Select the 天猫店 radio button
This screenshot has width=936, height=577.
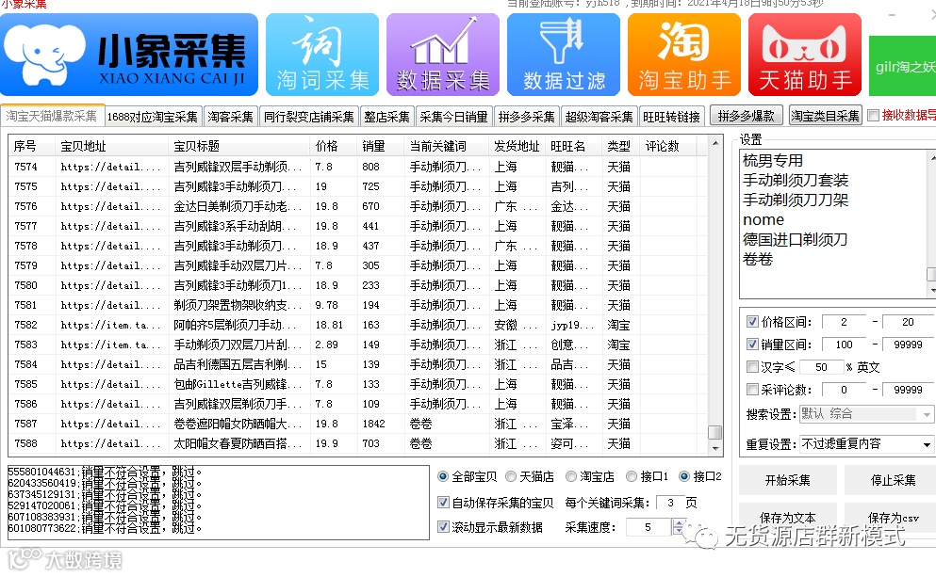click(x=511, y=476)
